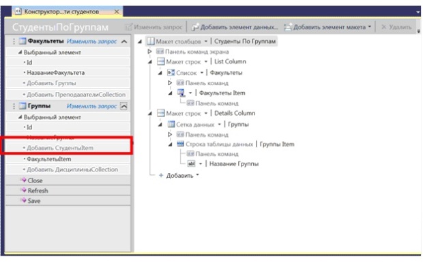Expand the Панель команд экрана node
423x269 pixels.
click(x=149, y=51)
